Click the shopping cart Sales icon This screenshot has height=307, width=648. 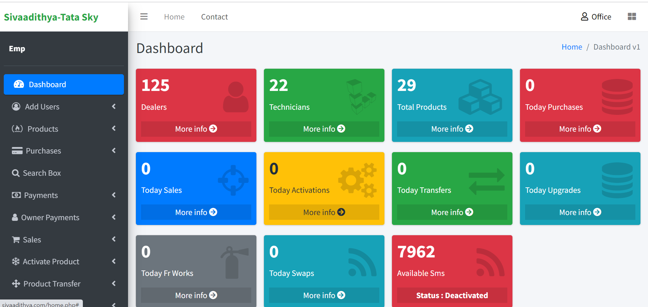click(x=16, y=240)
